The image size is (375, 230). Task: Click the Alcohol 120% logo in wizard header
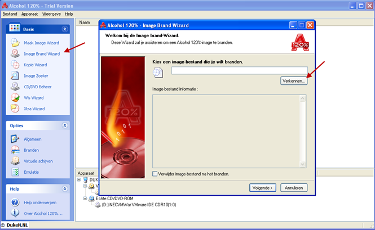(x=300, y=43)
